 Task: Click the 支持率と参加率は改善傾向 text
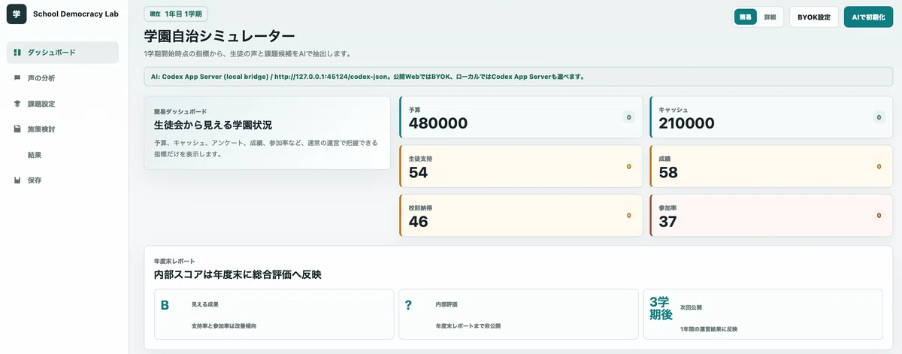(224, 327)
